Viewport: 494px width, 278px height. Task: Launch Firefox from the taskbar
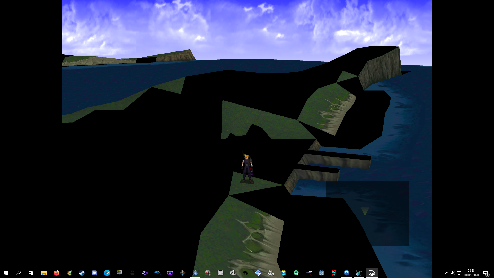pyautogui.click(x=57, y=273)
